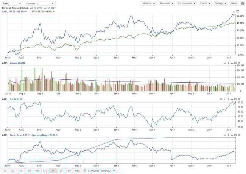Select the YTD time range

tap(45, 171)
